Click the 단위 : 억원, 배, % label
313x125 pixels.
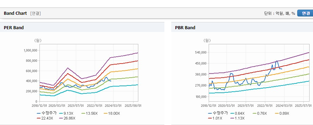coord(280,13)
